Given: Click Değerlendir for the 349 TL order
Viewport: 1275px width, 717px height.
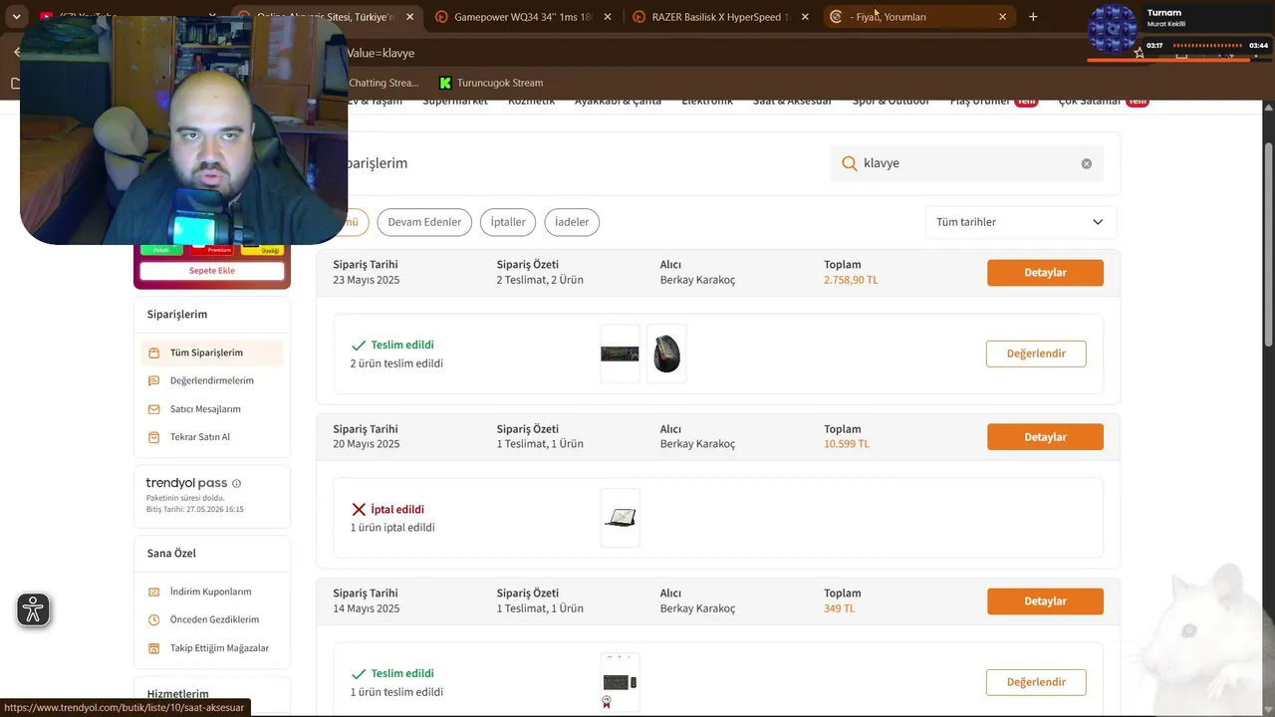Looking at the screenshot, I should (x=1036, y=682).
